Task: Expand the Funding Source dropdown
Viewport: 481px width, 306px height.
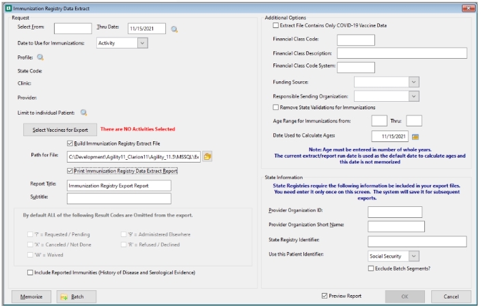Action: (x=414, y=82)
